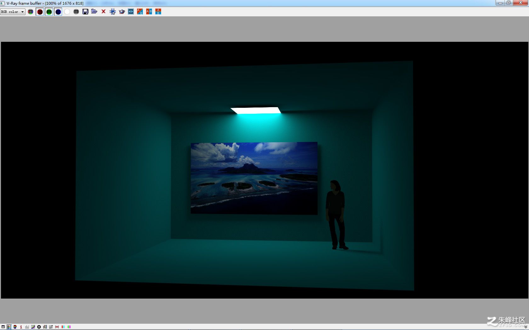Toggle the color curves icon
This screenshot has height=330, width=529.
tap(33, 327)
